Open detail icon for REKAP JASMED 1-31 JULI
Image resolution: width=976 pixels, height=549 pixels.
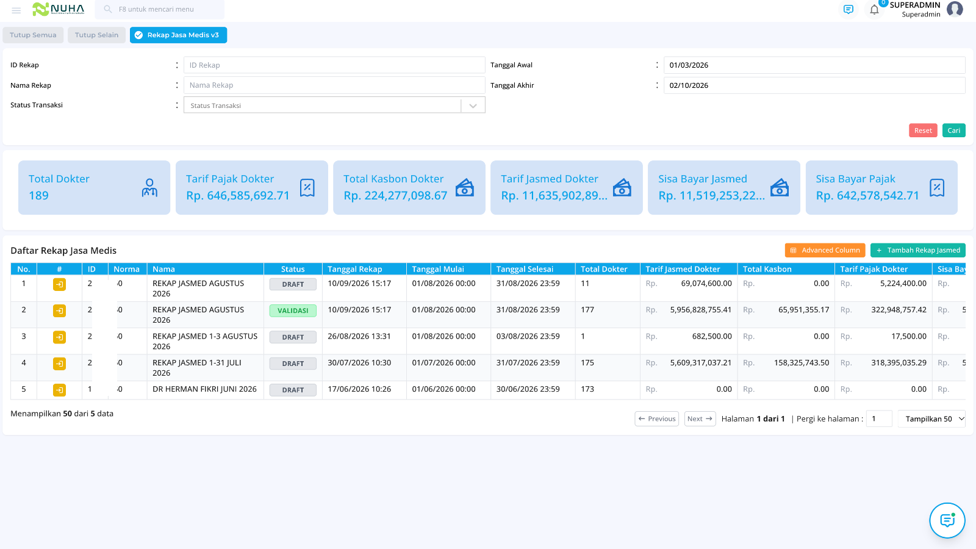59,364
